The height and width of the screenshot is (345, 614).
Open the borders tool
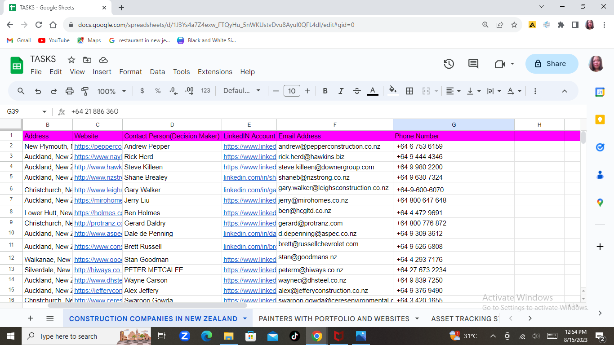coord(409,91)
